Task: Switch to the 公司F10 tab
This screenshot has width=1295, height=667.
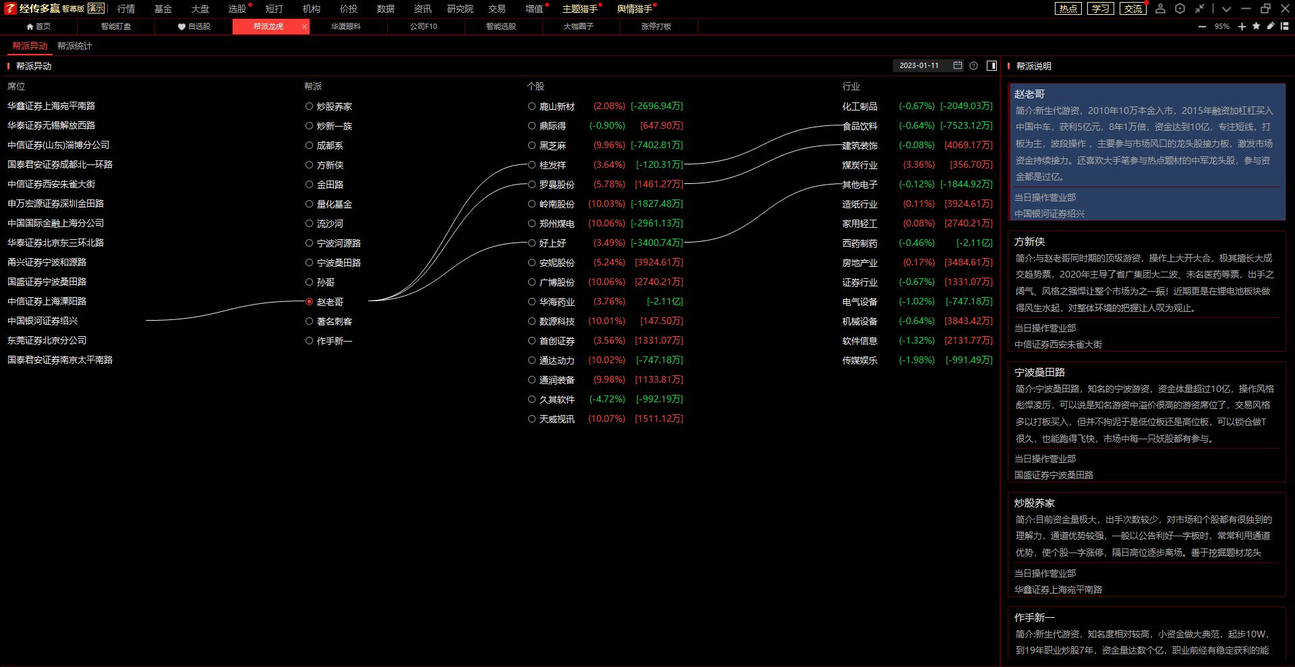Action: pyautogui.click(x=424, y=26)
